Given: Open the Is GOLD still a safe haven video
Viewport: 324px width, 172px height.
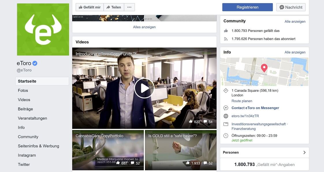Looking at the screenshot, I should 181,150.
